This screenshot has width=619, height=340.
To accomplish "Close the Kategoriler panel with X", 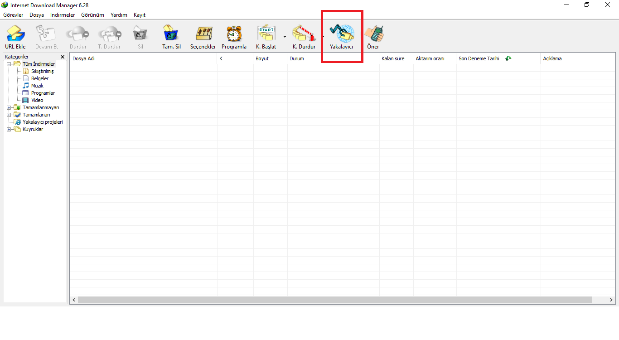I will 63,57.
